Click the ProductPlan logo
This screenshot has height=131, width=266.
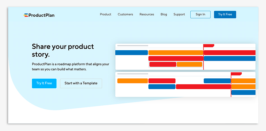click(x=39, y=15)
